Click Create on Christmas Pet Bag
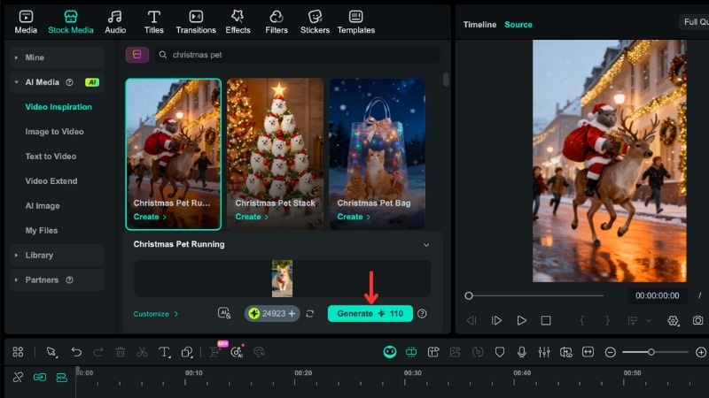 [353, 217]
